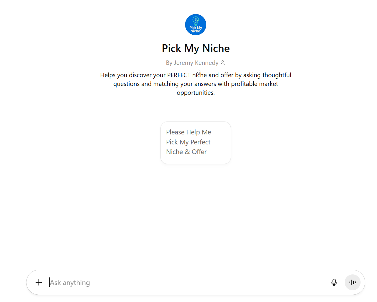
Task: Add files using the plus button
Action: (x=39, y=282)
